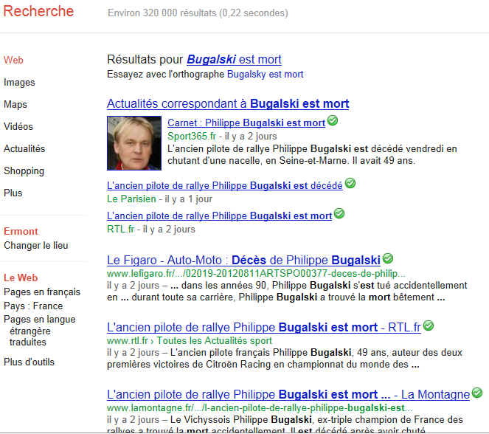Open Vidéos search category

18,127
